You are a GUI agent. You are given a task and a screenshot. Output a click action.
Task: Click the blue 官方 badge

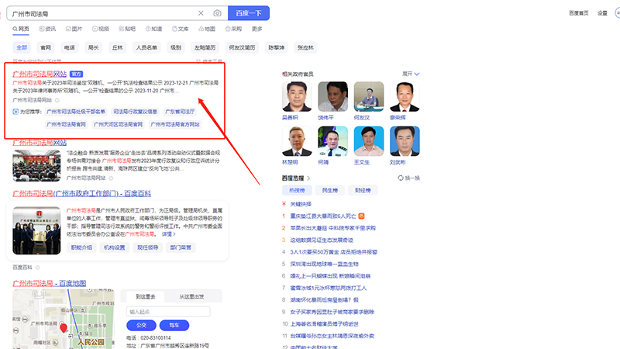point(76,74)
